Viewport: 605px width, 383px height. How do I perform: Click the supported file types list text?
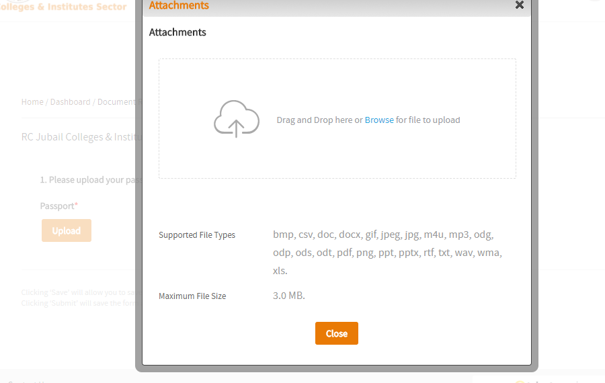[387, 253]
